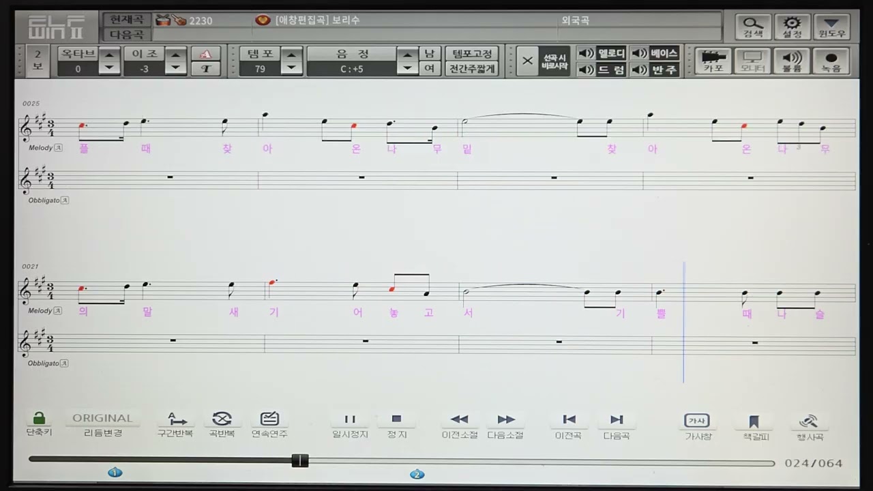Click the 윈도우 window button
The width and height of the screenshot is (873, 491).
pos(831,27)
